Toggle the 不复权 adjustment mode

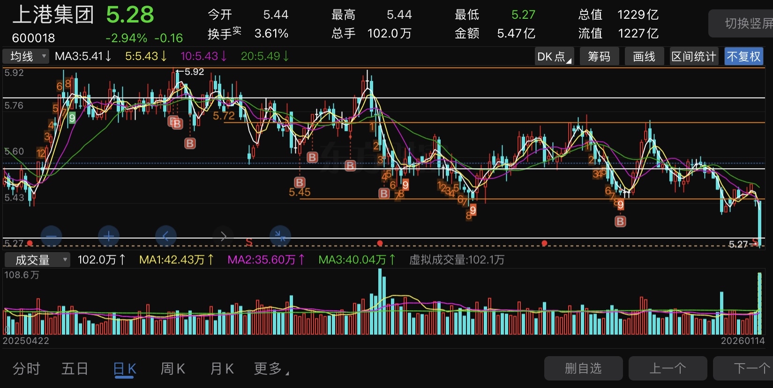tap(743, 56)
